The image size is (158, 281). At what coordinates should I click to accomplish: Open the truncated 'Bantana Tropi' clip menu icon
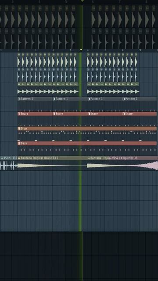coord(89,158)
